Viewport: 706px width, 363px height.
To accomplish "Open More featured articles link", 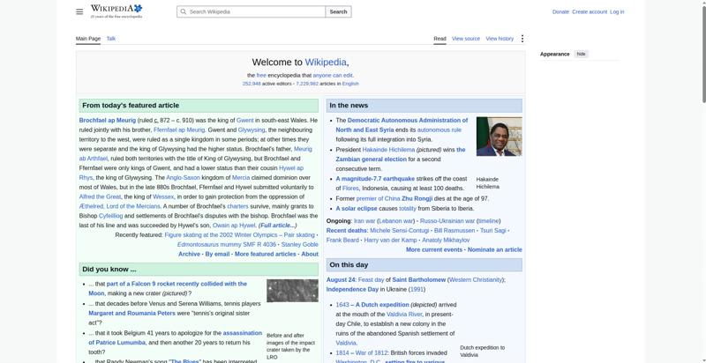I will 266,254.
